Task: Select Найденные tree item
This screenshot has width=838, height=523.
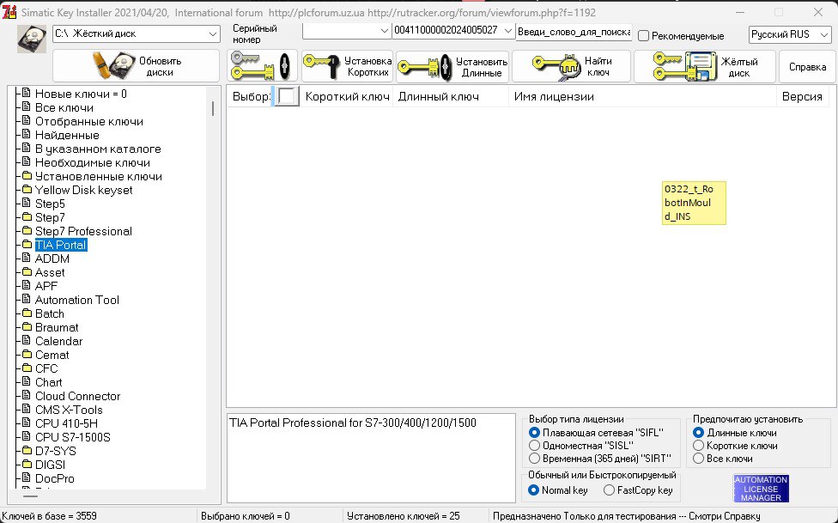Action: pos(67,136)
